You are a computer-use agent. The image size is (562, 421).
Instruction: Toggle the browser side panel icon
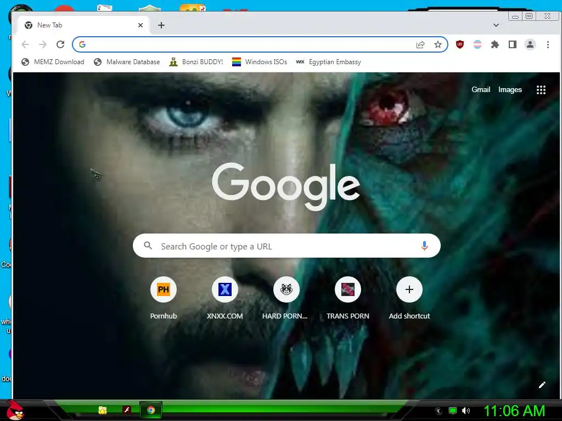tap(513, 44)
